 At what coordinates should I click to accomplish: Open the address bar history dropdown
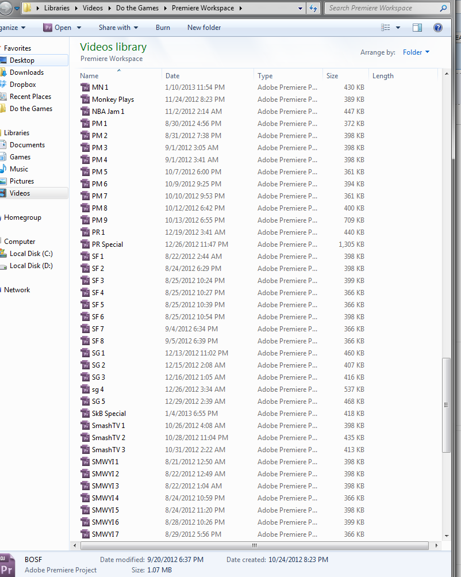(301, 8)
